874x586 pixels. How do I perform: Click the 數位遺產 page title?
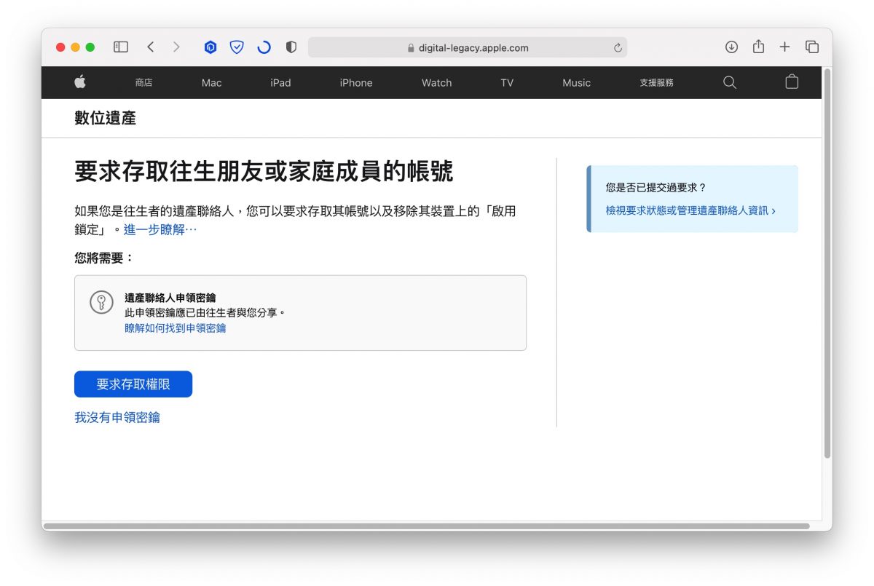[105, 118]
